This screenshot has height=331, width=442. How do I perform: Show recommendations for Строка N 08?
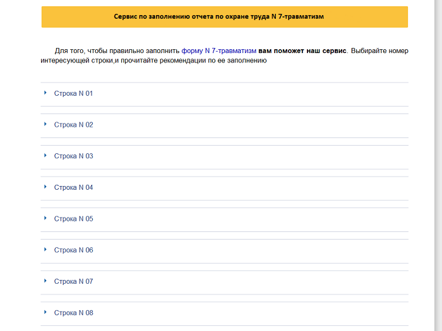[74, 313]
